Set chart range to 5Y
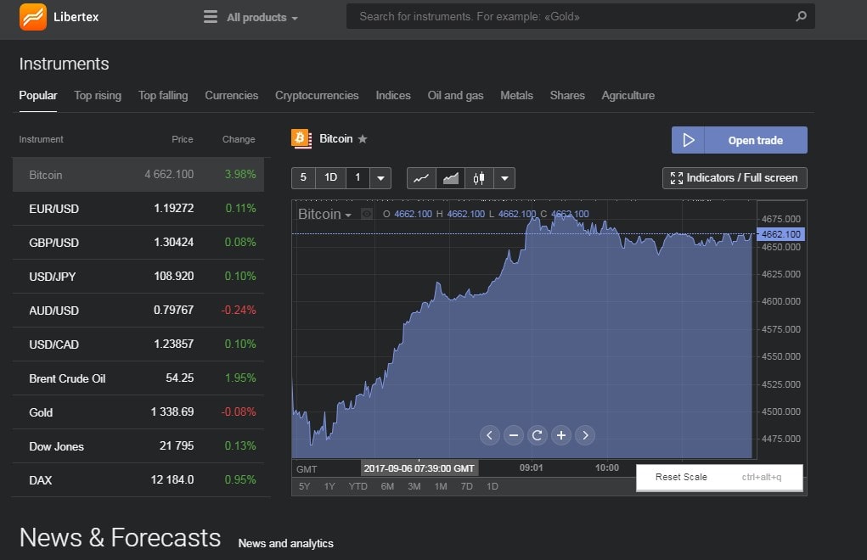The width and height of the screenshot is (867, 560). (x=304, y=486)
